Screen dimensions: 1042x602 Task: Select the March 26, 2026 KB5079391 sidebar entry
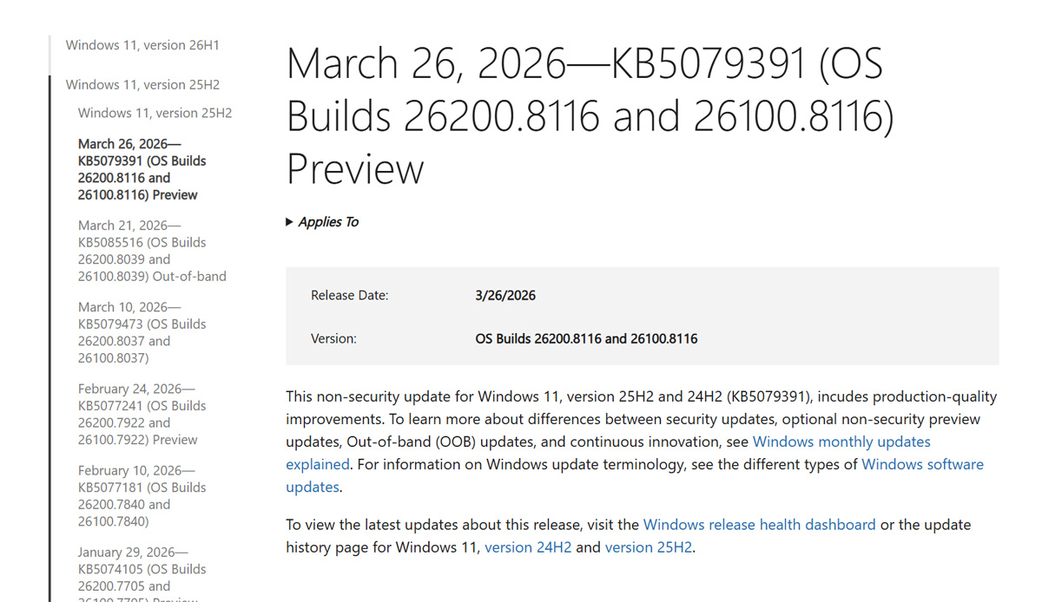(142, 169)
